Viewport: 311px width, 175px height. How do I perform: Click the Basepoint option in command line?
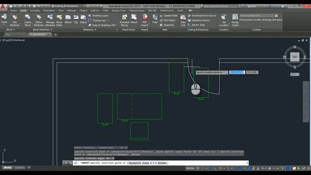tap(135, 163)
